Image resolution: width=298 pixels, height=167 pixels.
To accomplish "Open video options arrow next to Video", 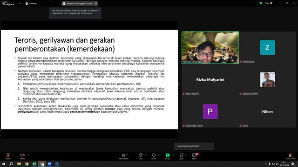I will [x=28, y=155].
